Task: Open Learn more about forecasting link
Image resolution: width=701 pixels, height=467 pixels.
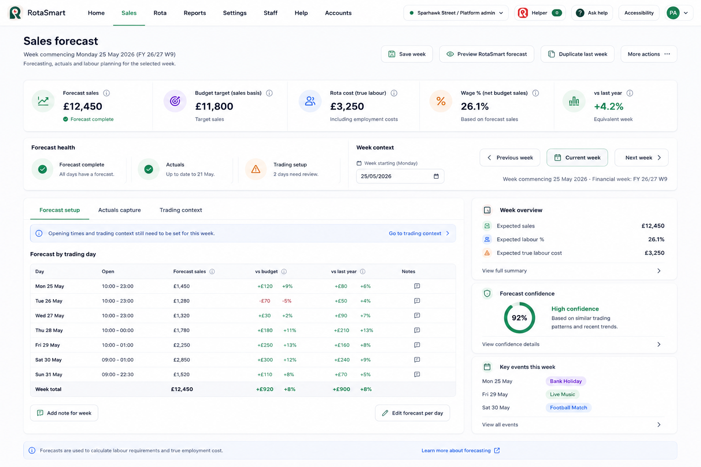Action: coord(460,451)
